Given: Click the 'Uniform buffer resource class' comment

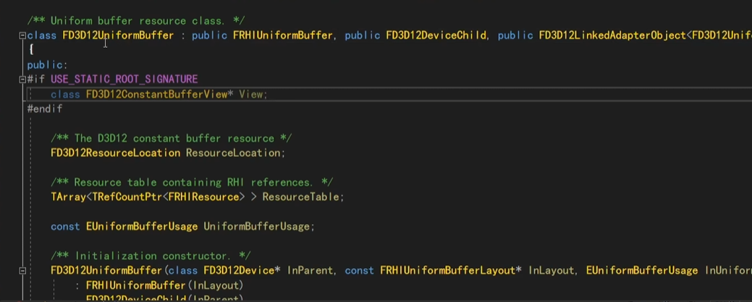Looking at the screenshot, I should click(x=136, y=21).
